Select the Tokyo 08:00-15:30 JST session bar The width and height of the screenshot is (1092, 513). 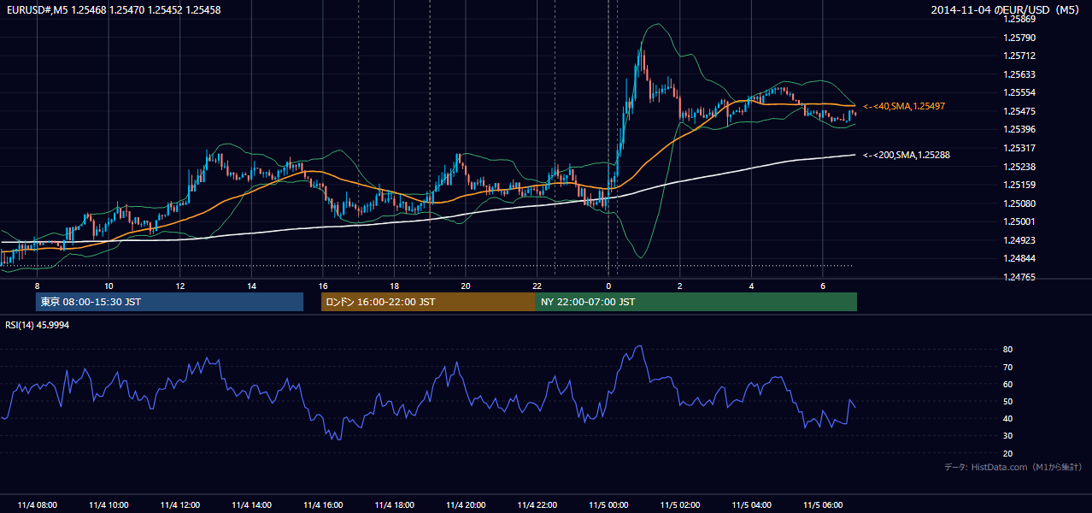[169, 302]
